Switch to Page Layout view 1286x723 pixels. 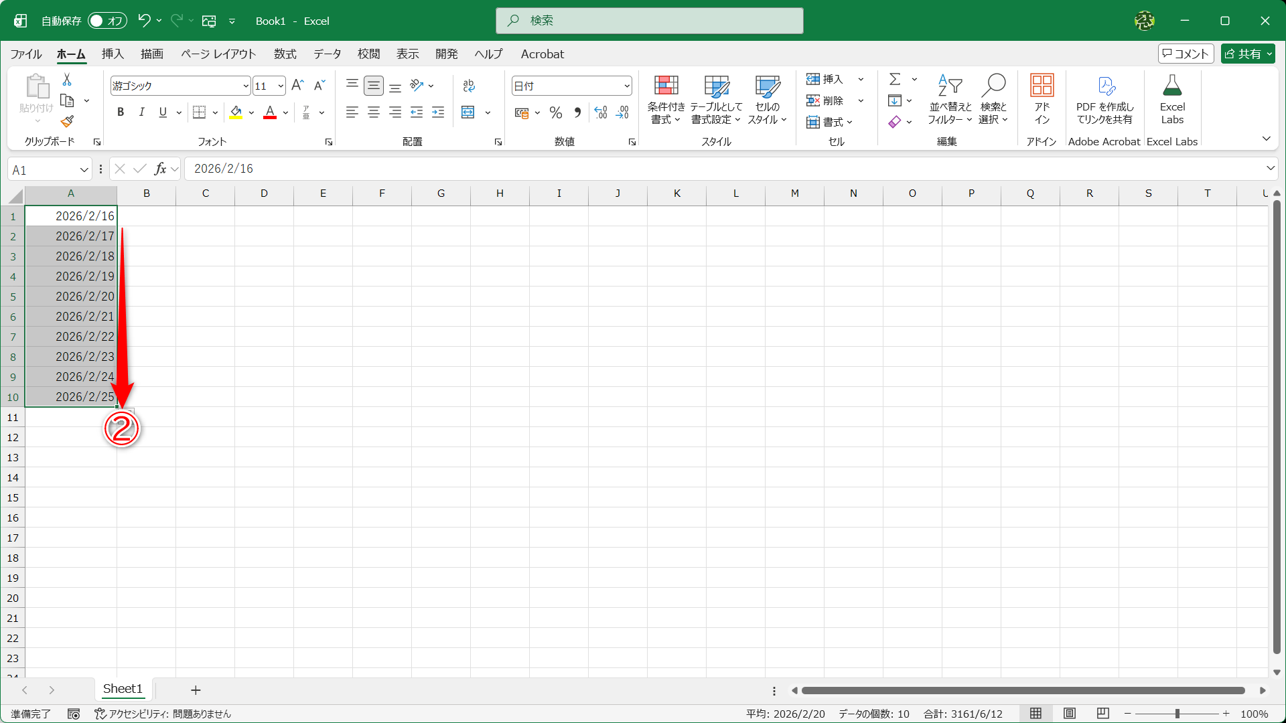tap(1070, 714)
